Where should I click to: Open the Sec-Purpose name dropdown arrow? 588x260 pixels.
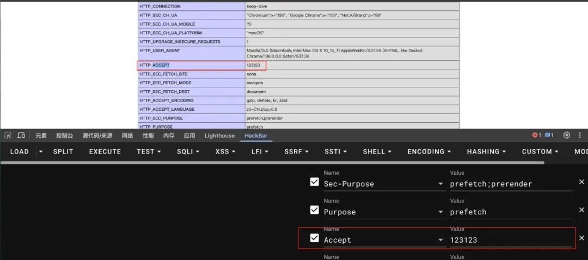440,184
